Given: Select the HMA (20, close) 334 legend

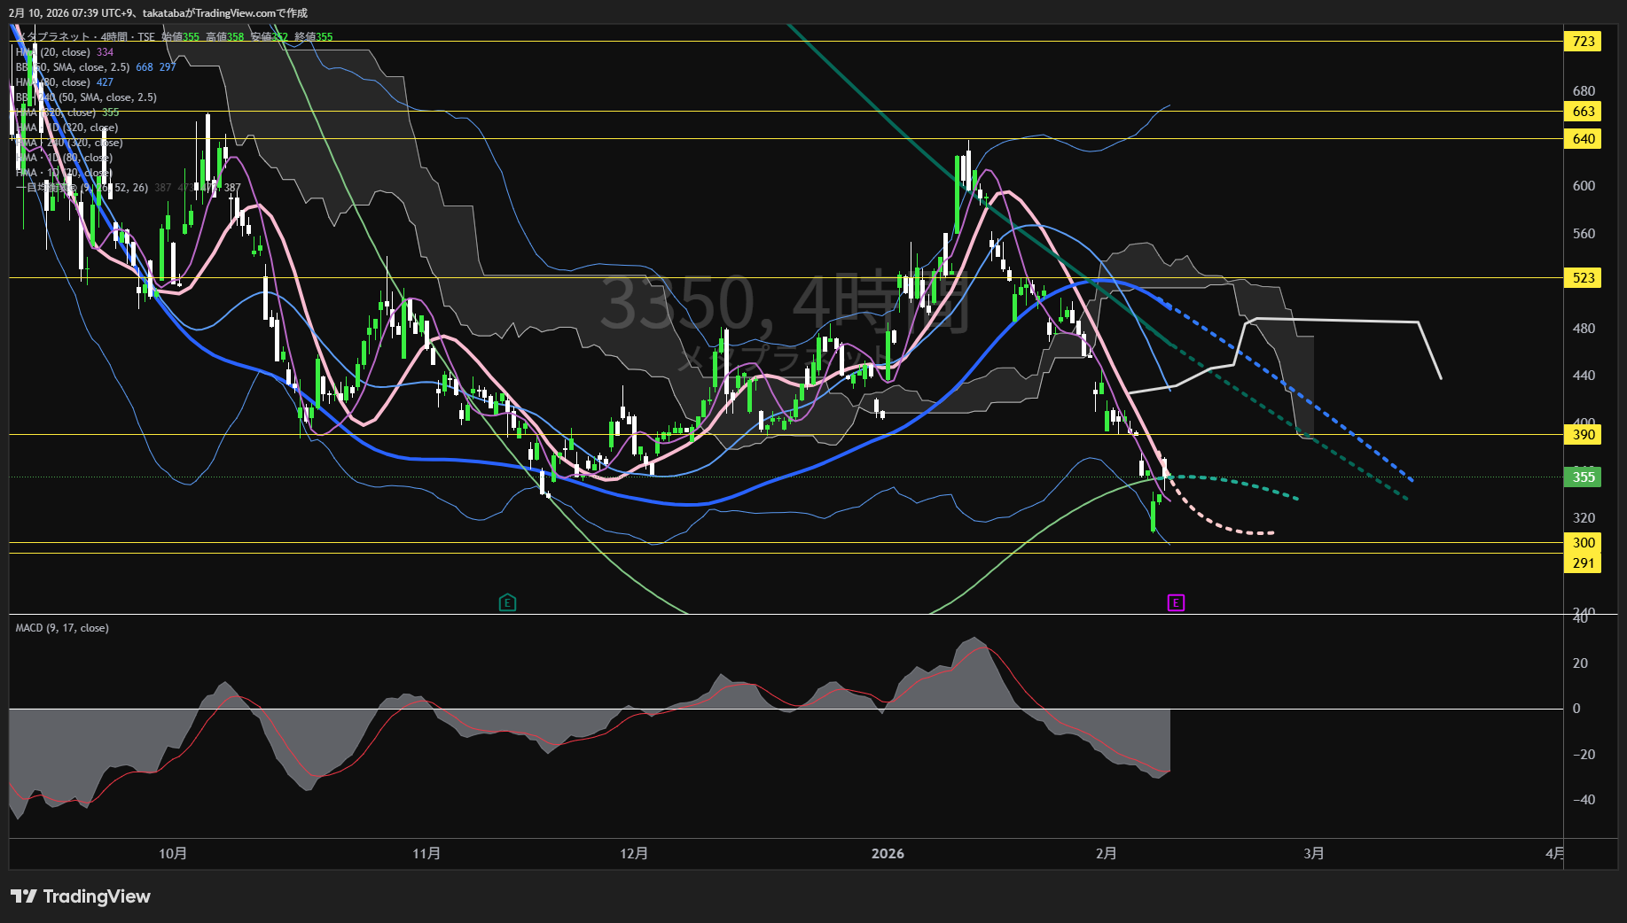Looking at the screenshot, I should (x=65, y=52).
